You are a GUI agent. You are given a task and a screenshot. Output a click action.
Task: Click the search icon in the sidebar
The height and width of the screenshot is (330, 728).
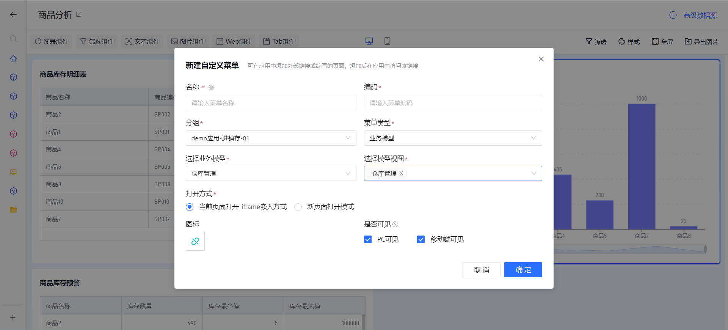pos(13,39)
